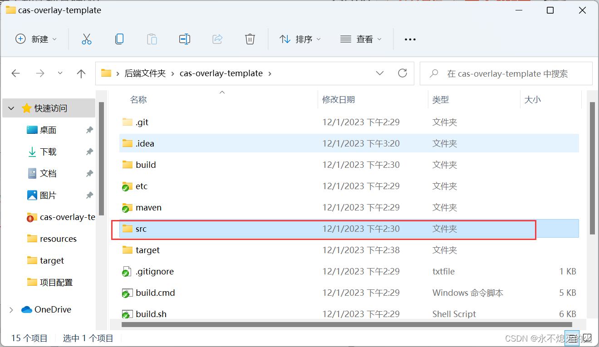Click the OneDrive cloud icon
Viewport: 599px width, 347px height.
(27, 310)
